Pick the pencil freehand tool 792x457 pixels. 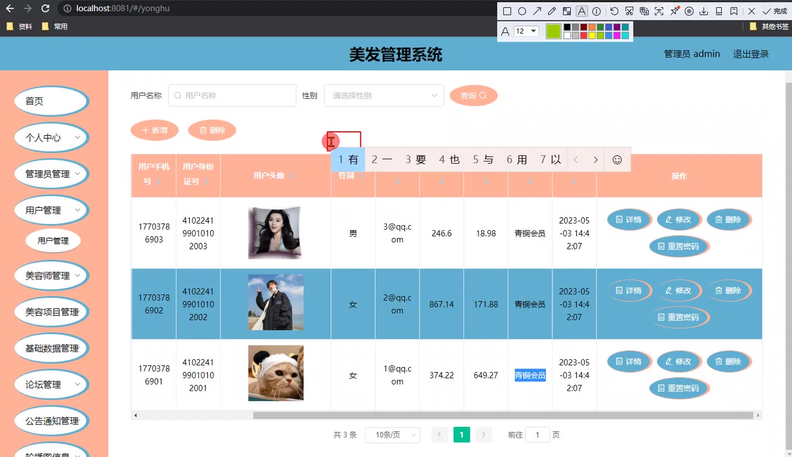pyautogui.click(x=552, y=11)
